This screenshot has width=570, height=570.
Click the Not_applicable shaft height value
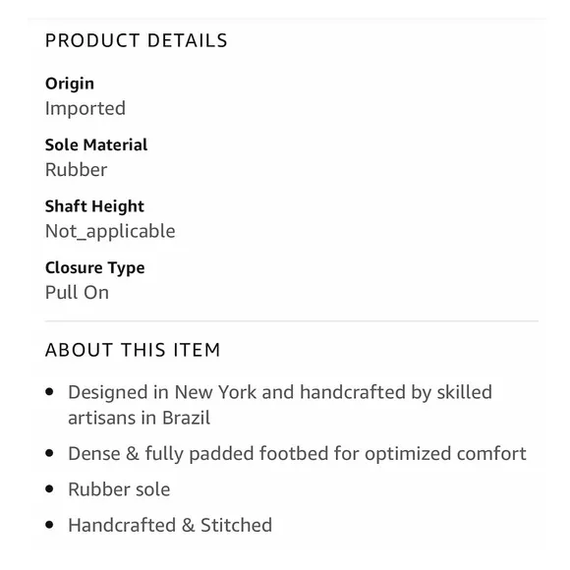pos(110,231)
